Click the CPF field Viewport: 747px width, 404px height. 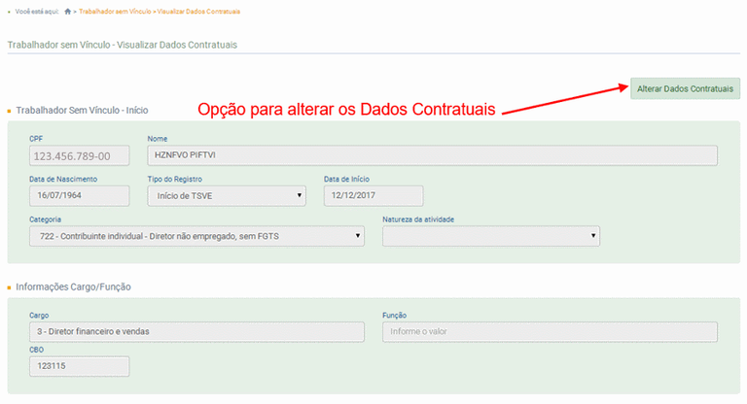[79, 155]
